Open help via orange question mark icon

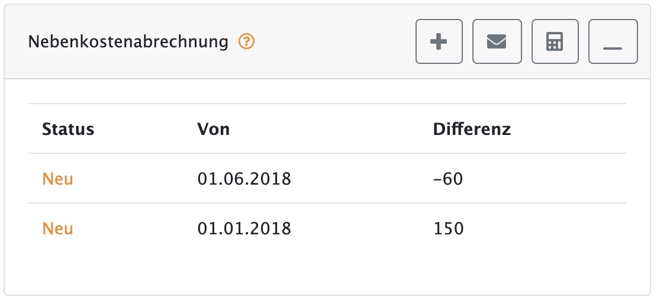pos(246,41)
